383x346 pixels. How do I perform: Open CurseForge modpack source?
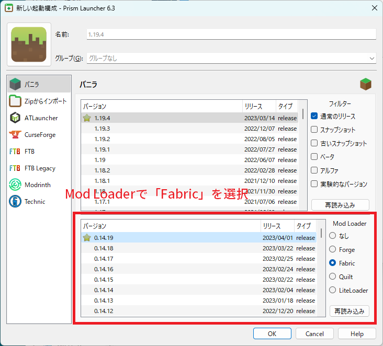pos(39,135)
